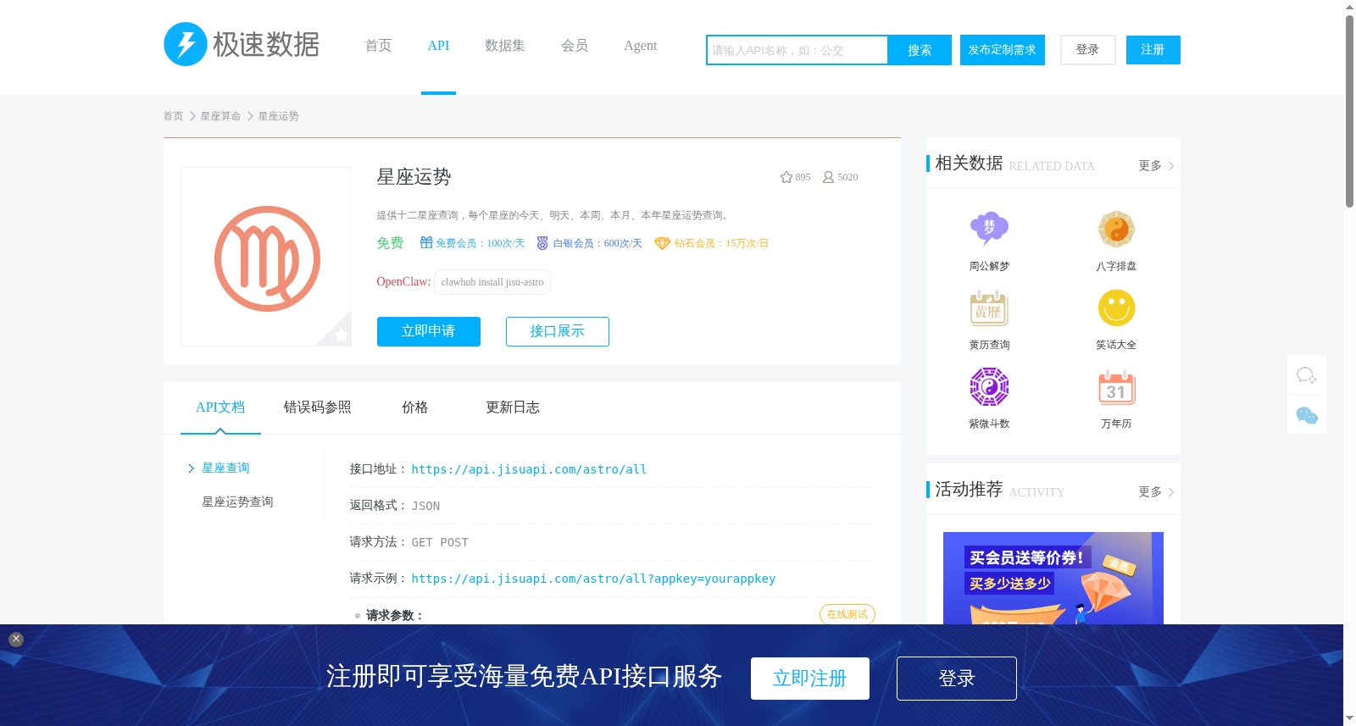Screen dimensions: 1356x726
Task: Open the API navigation item
Action: pos(438,46)
